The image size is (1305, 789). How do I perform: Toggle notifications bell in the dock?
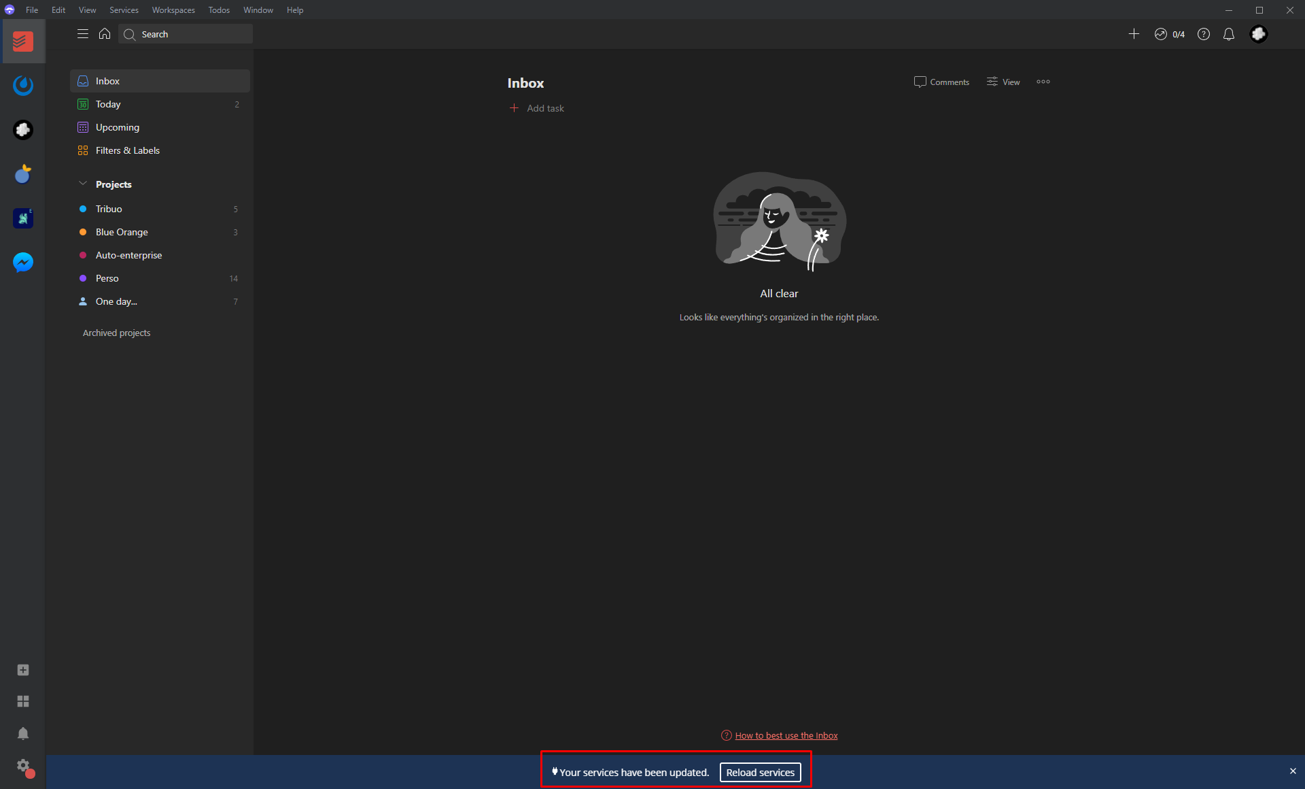pyautogui.click(x=22, y=733)
